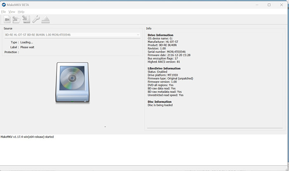The height and width of the screenshot is (171, 289).
Task: Click the Open disc folder icon
Action: click(17, 19)
